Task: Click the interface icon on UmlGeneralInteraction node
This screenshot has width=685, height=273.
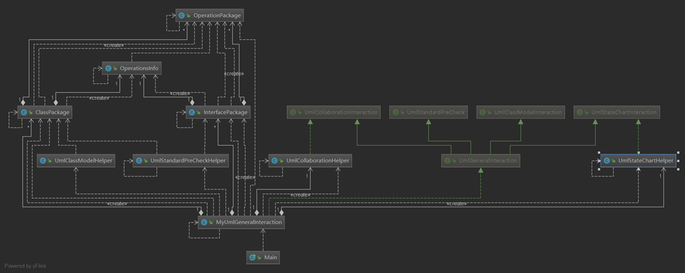Action: tap(447, 161)
